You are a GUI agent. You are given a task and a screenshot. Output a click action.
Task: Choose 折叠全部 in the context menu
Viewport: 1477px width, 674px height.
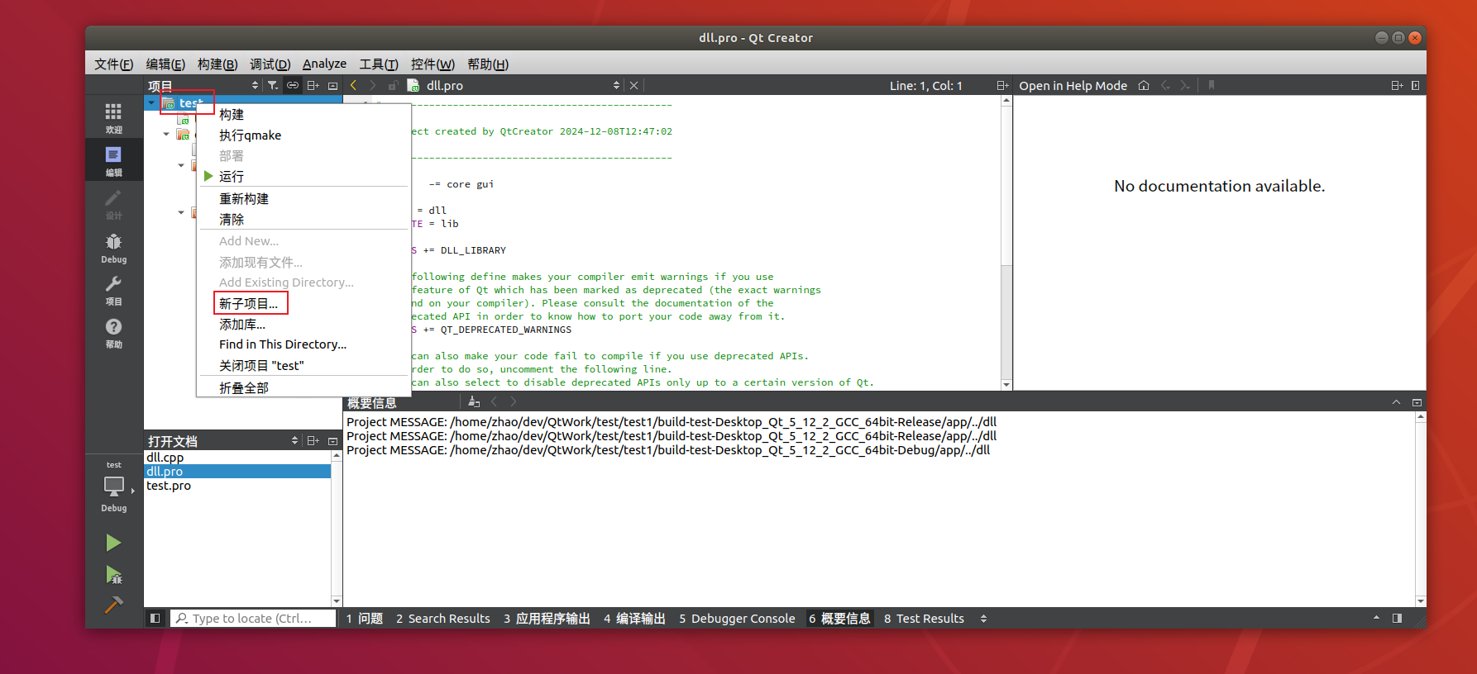[x=304, y=388]
